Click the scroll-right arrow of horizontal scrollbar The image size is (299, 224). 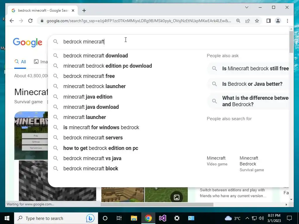point(286,204)
